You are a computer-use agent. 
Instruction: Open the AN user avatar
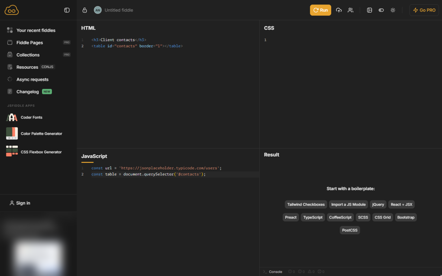[x=98, y=10]
